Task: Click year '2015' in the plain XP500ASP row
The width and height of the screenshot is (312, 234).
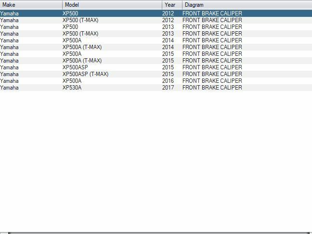Action: tap(168, 67)
